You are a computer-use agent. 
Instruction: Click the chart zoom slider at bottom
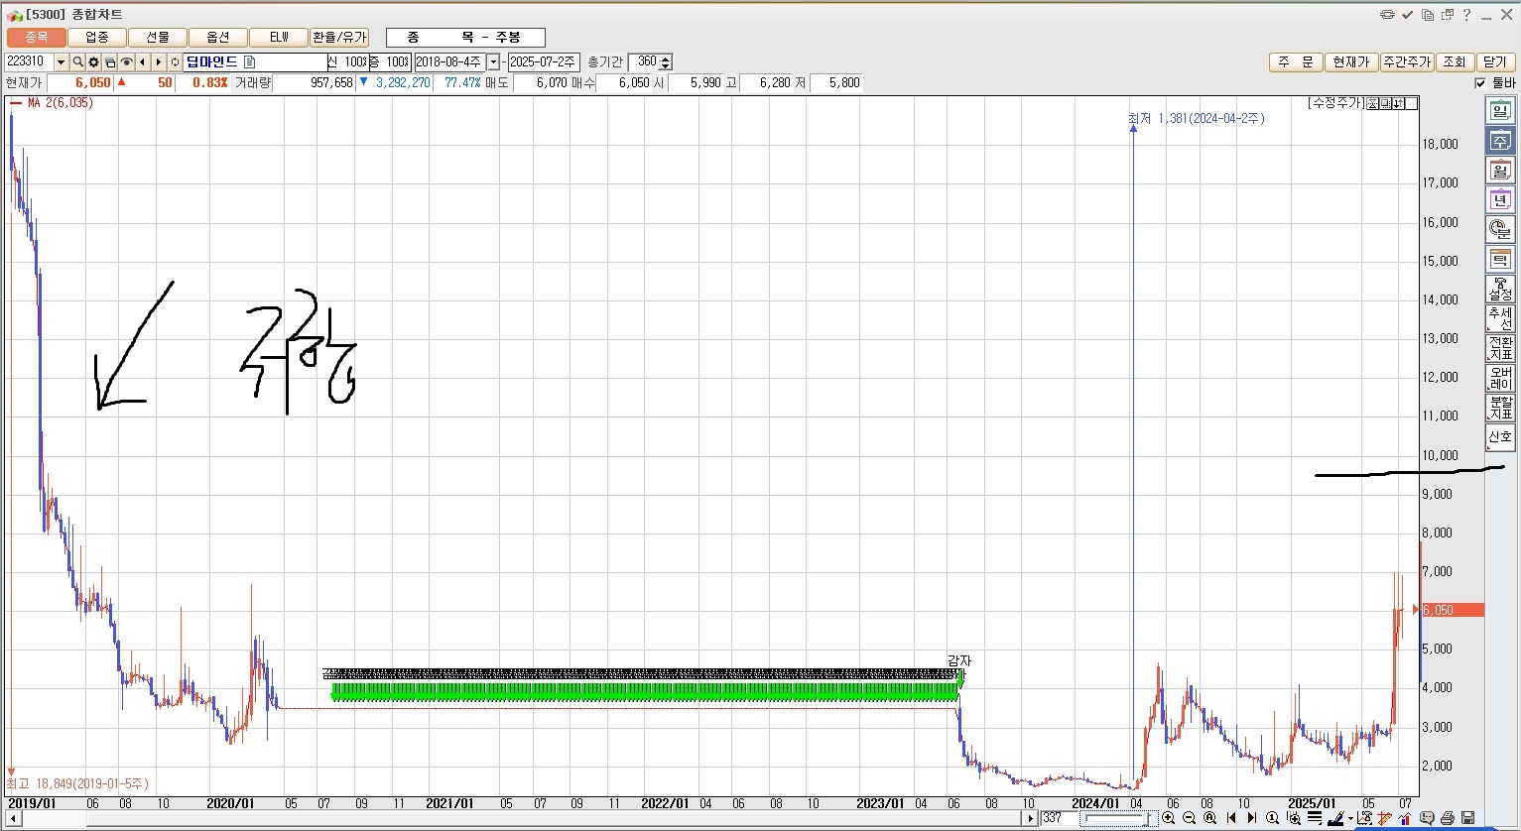1118,819
